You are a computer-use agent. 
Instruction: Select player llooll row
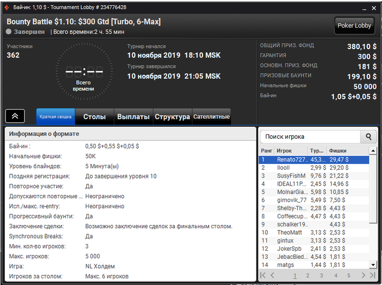point(314,168)
